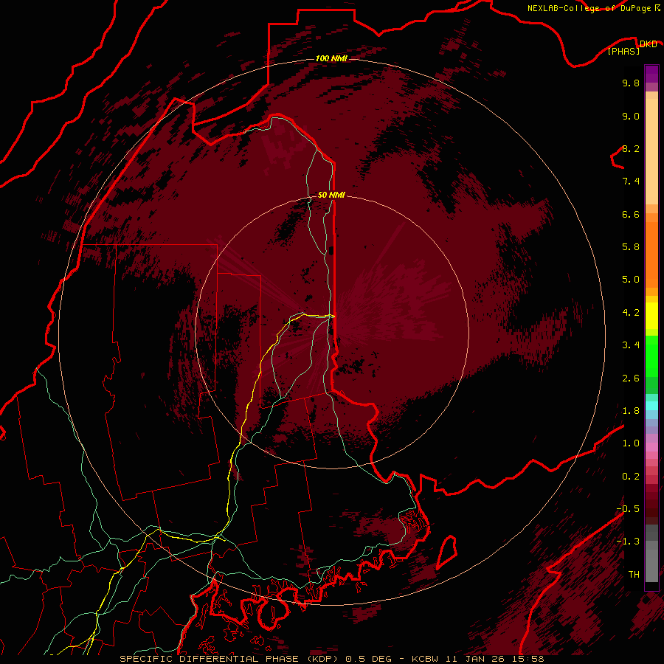
Task: Click the "9.8" color scale value
Action: 631,83
